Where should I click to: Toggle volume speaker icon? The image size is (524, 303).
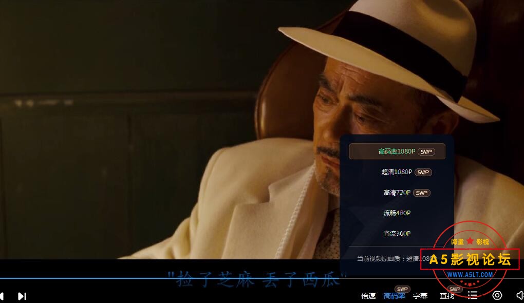click(520, 295)
